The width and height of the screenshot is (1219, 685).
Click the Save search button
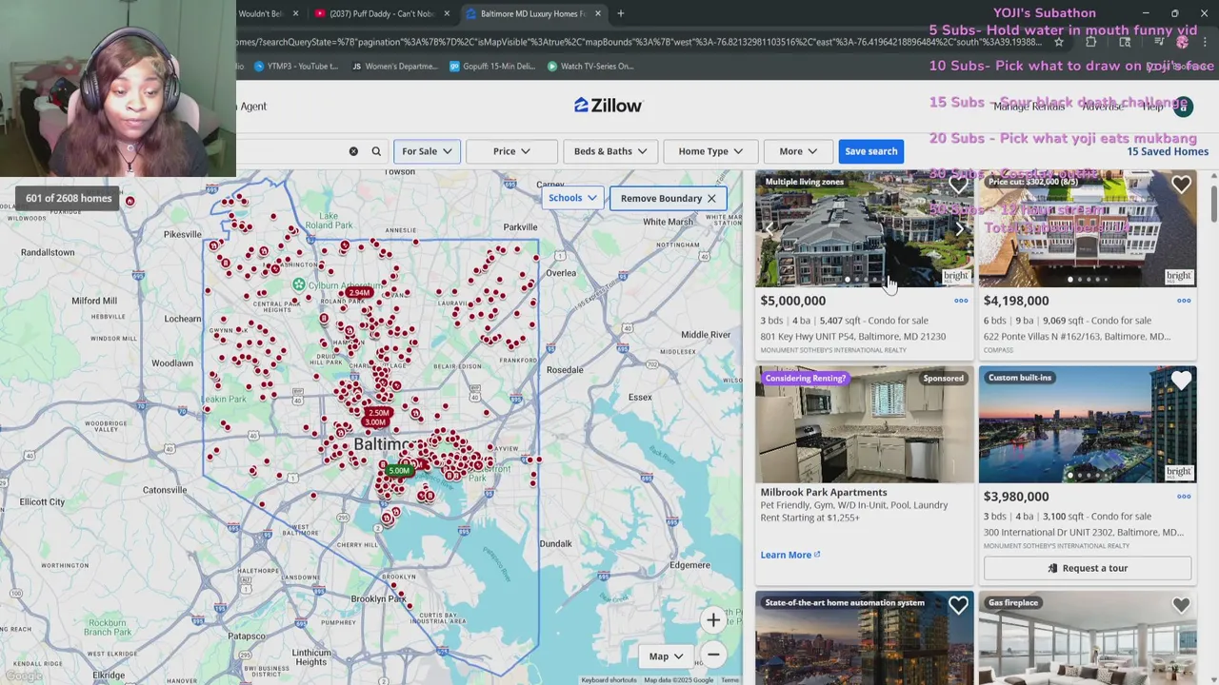(x=870, y=151)
